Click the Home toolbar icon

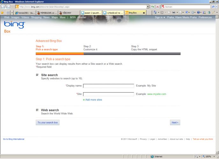tap(155, 12)
